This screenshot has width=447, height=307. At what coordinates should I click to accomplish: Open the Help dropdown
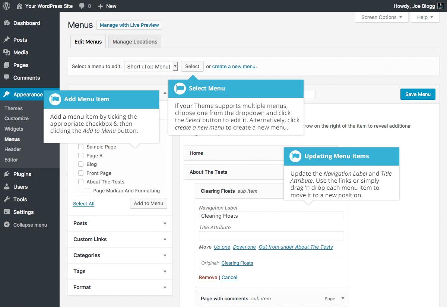click(425, 17)
